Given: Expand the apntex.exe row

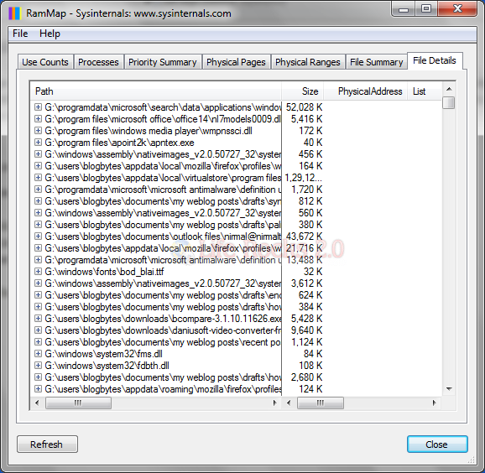Looking at the screenshot, I should (x=38, y=143).
